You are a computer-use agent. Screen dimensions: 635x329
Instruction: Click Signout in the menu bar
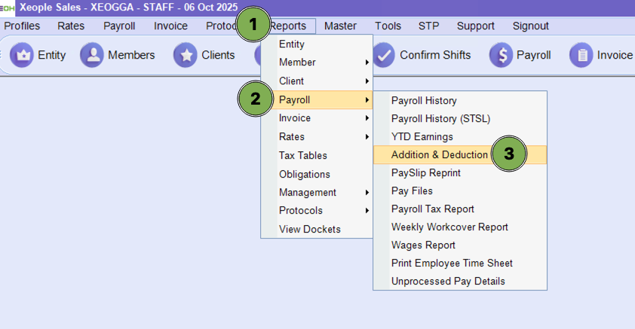click(530, 26)
